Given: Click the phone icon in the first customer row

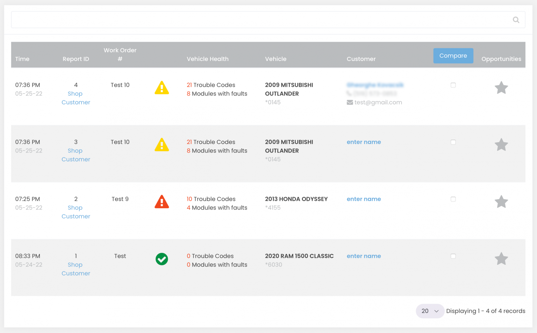Looking at the screenshot, I should (350, 94).
